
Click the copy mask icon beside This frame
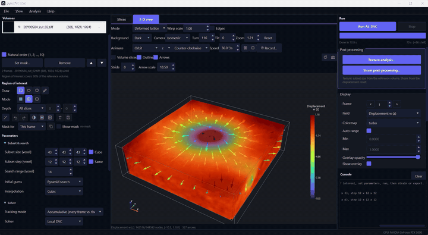(x=51, y=127)
